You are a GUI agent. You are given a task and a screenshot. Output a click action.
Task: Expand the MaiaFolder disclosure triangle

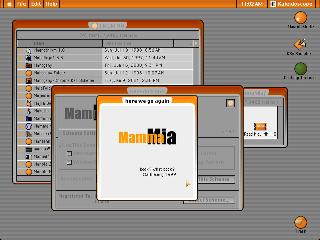coord(21,88)
